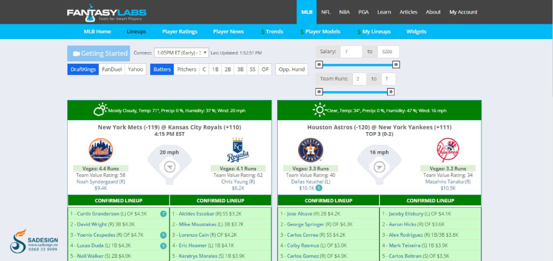The width and height of the screenshot is (553, 261).
Task: Switch to FanDuel salaries
Action: click(x=112, y=69)
